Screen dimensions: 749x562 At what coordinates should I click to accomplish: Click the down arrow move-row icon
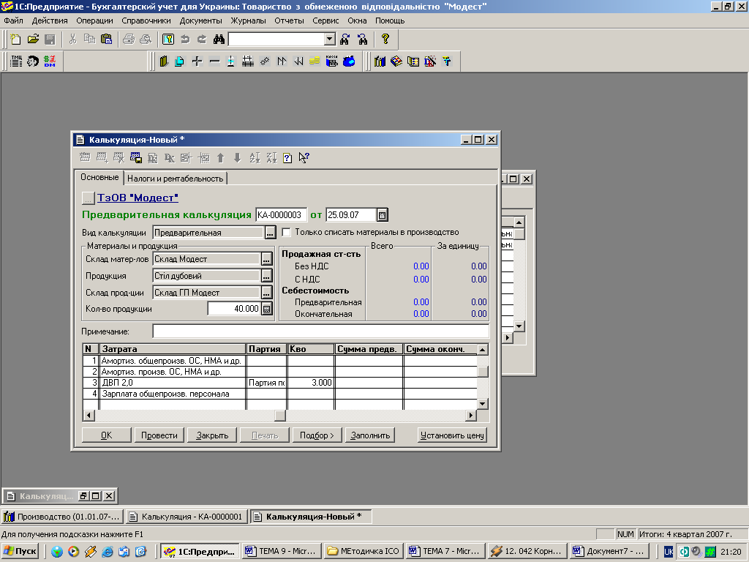(238, 158)
